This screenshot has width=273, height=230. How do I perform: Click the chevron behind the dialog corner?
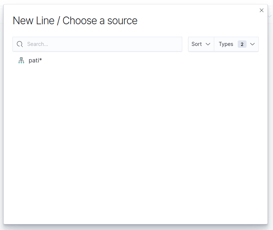[x=270, y=16]
